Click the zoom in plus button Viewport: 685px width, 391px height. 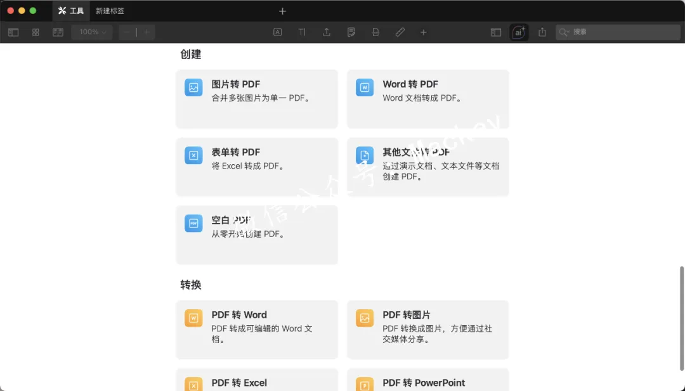click(147, 32)
